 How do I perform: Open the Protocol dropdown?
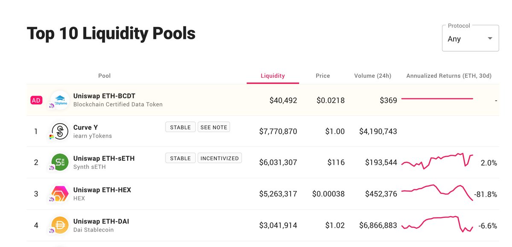tap(470, 38)
